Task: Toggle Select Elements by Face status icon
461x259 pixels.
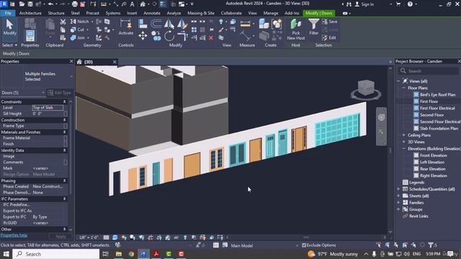Action: click(x=405, y=245)
